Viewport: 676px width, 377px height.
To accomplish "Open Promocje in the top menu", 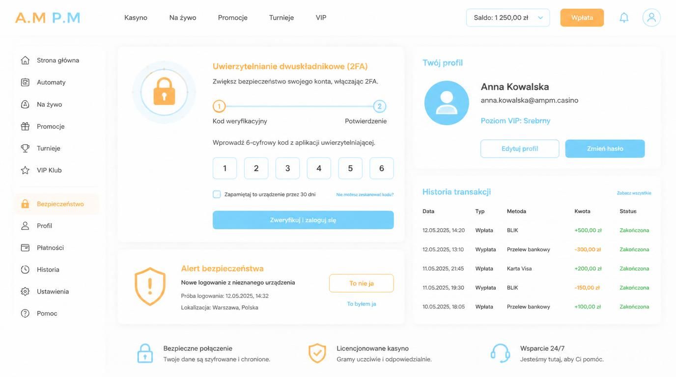I will click(233, 18).
